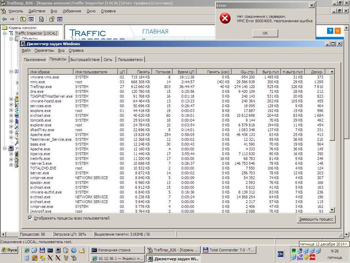Screen dimensions: 350x263
Task: Launch Internet Explorer from quick launch
Action: tap(27, 250)
